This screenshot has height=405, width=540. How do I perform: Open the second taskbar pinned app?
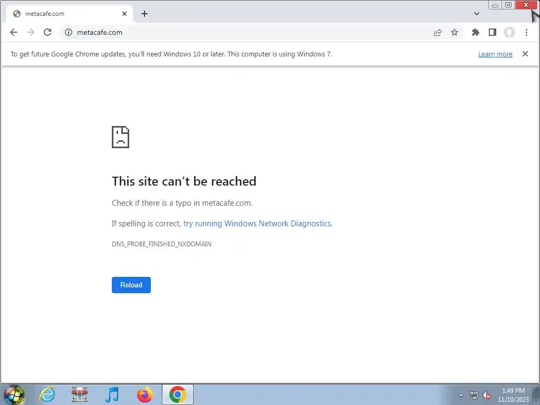tap(80, 394)
